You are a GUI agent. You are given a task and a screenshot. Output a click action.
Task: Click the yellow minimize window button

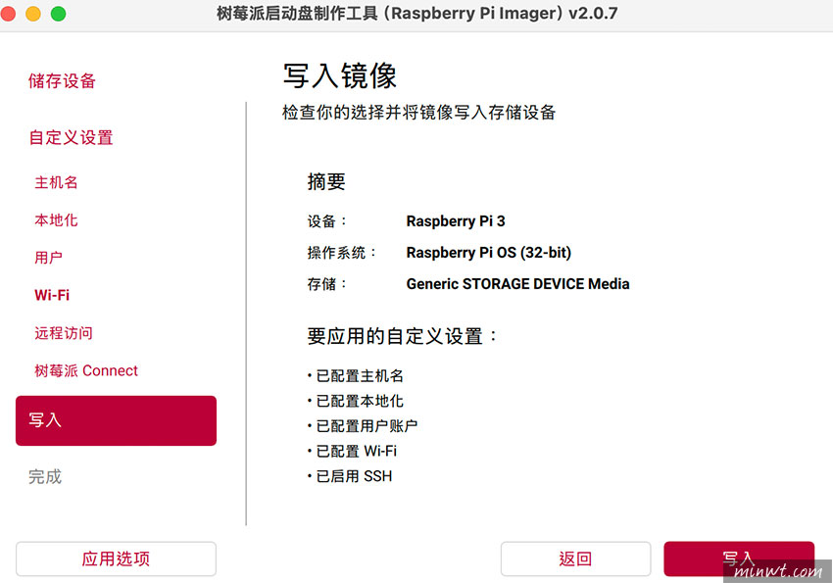click(33, 14)
